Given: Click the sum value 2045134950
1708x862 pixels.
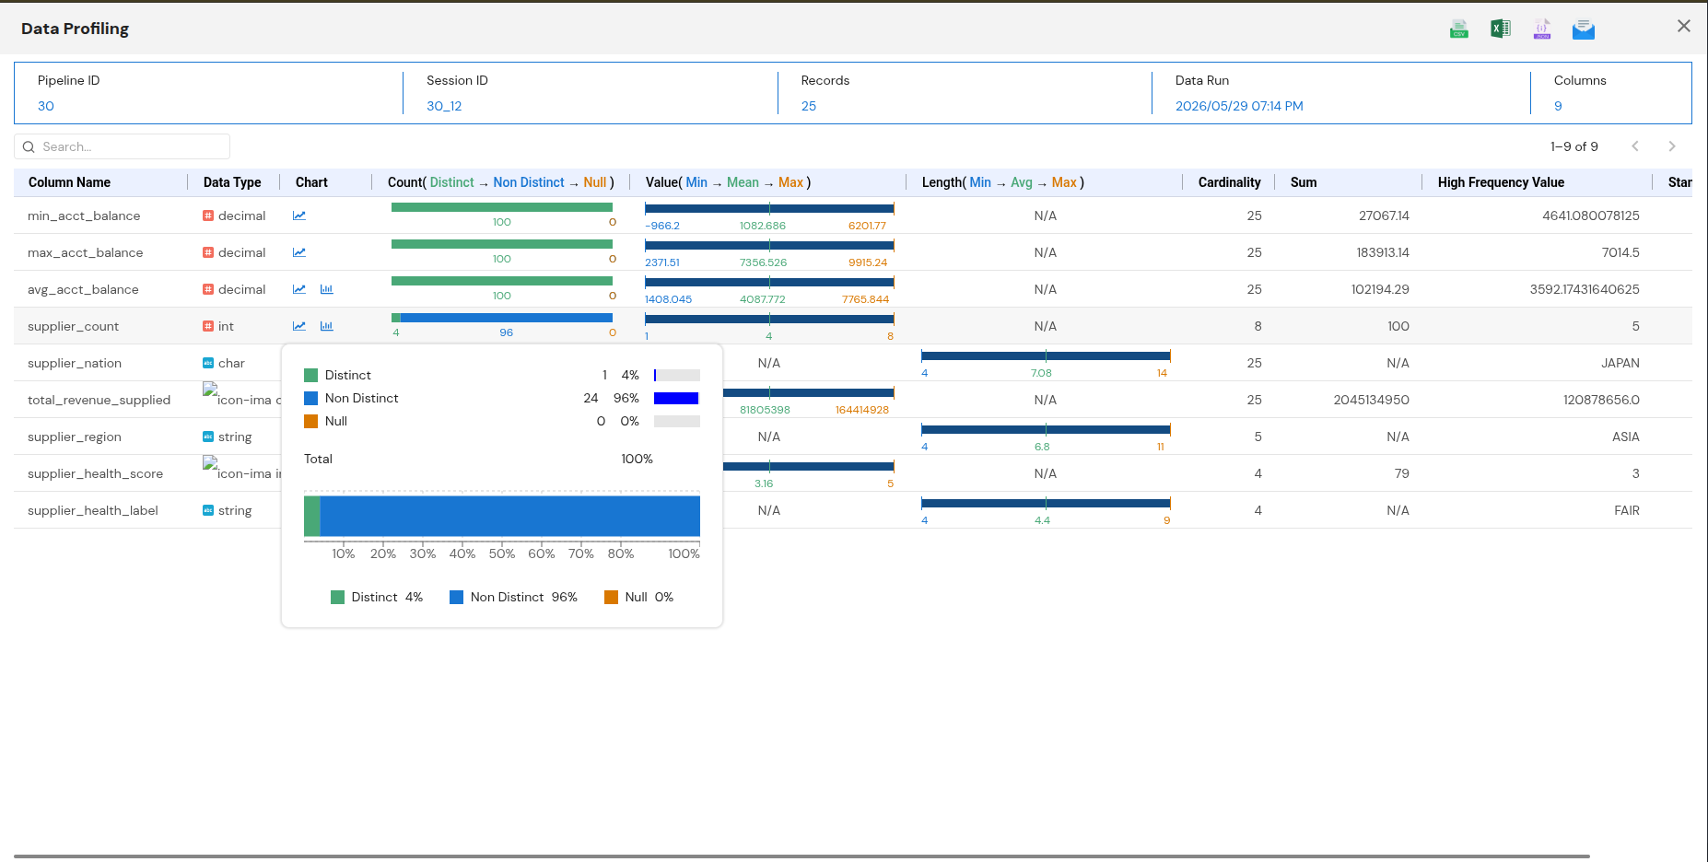Looking at the screenshot, I should coord(1371,400).
